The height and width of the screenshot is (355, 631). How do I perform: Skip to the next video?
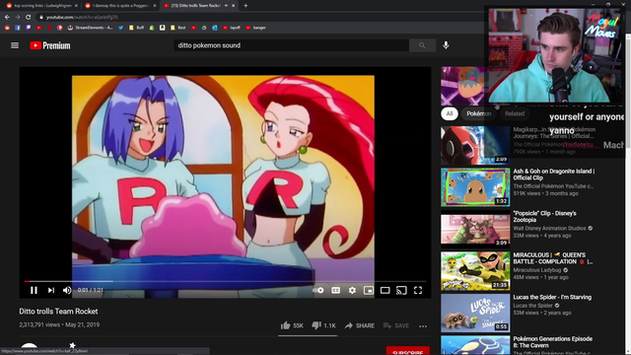[50, 290]
